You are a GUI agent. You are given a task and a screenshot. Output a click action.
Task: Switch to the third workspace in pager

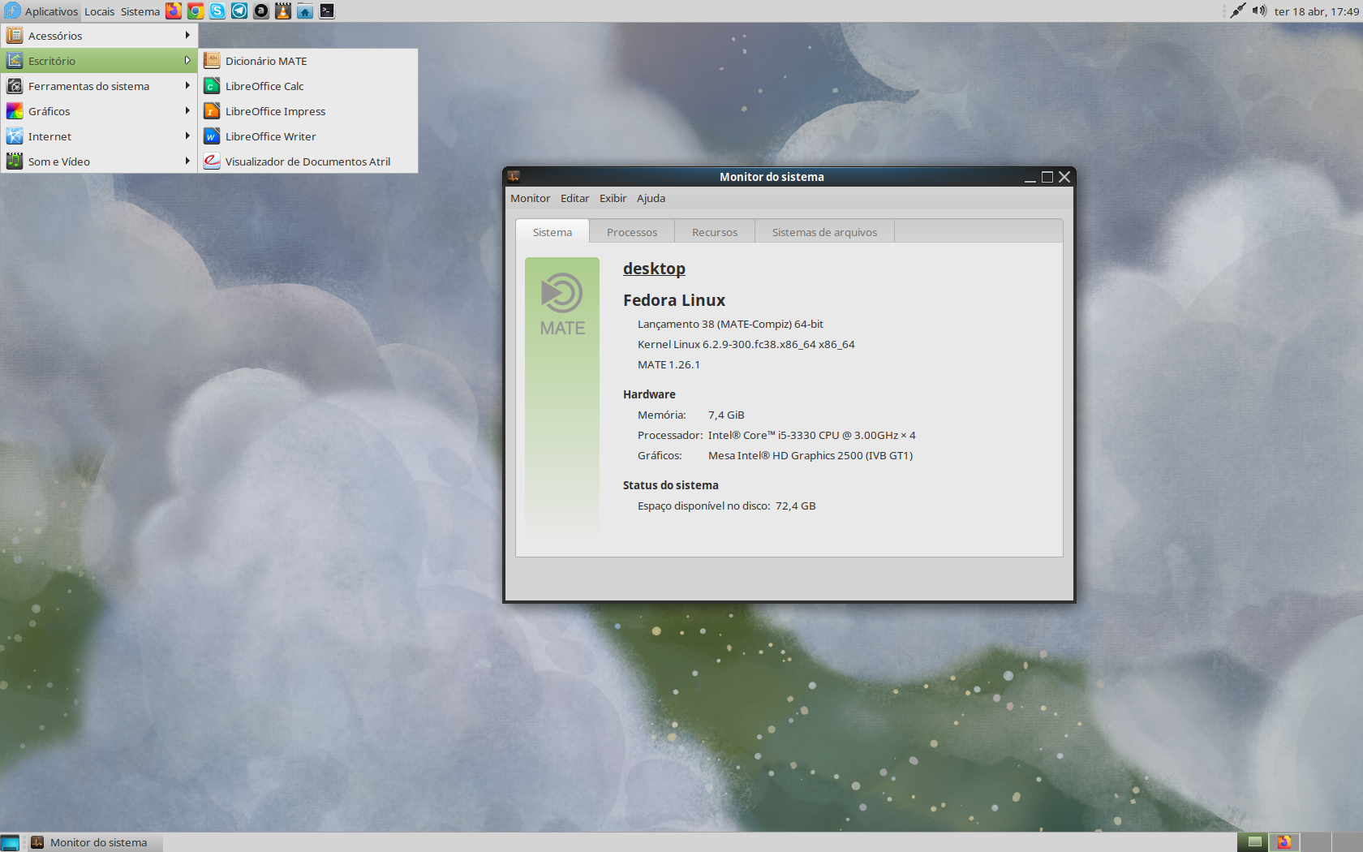(x=1315, y=842)
